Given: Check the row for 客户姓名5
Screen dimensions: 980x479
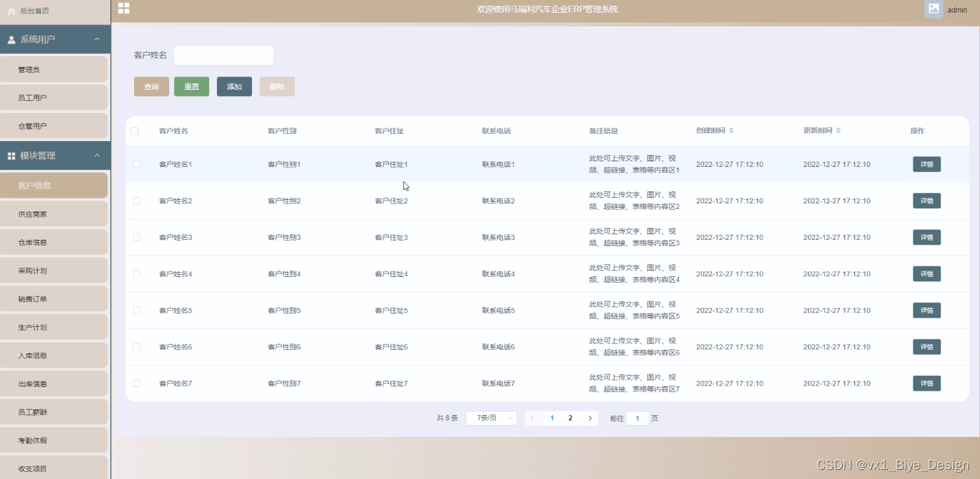Looking at the screenshot, I should [x=136, y=310].
